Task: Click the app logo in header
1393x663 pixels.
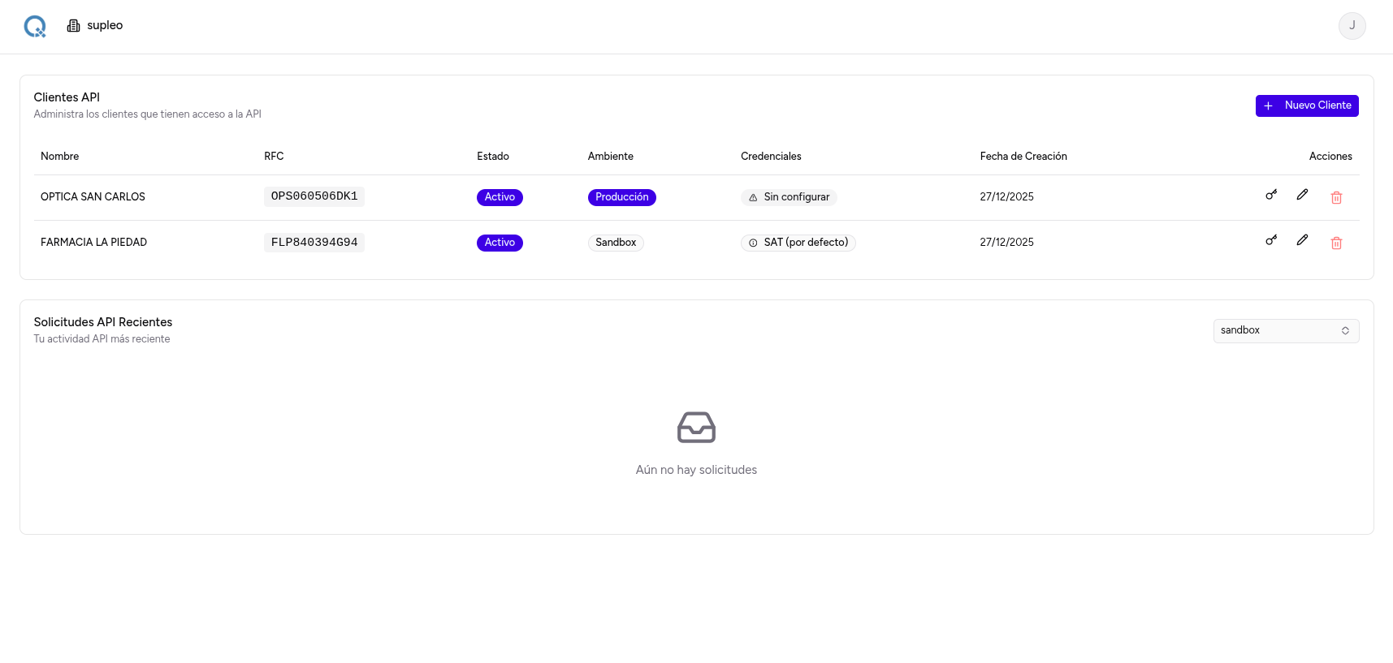Action: [x=35, y=27]
